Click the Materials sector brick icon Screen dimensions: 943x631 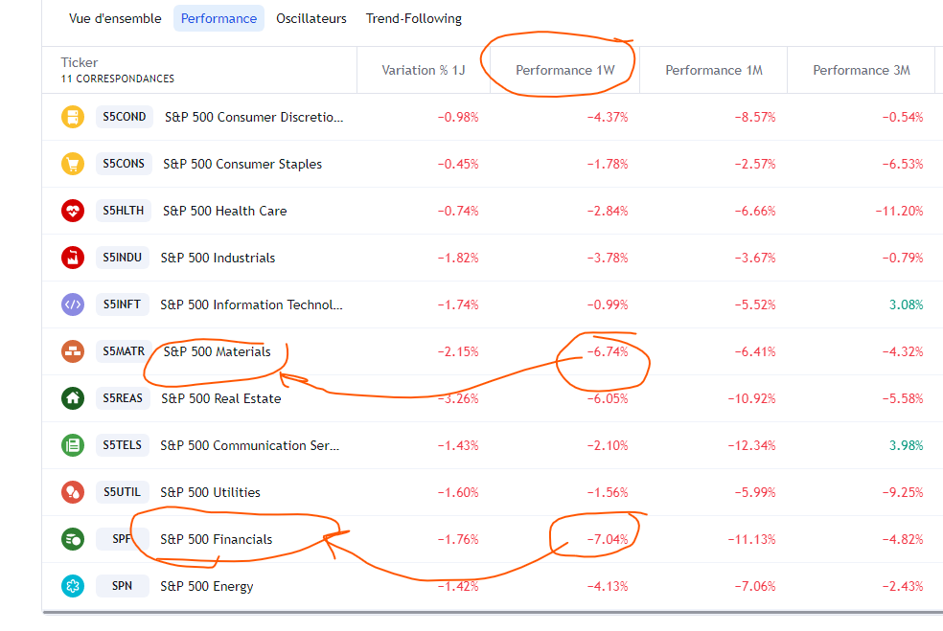pos(73,351)
